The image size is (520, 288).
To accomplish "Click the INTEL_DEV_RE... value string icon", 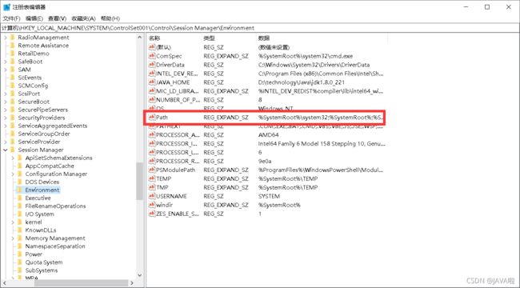I will [x=152, y=74].
